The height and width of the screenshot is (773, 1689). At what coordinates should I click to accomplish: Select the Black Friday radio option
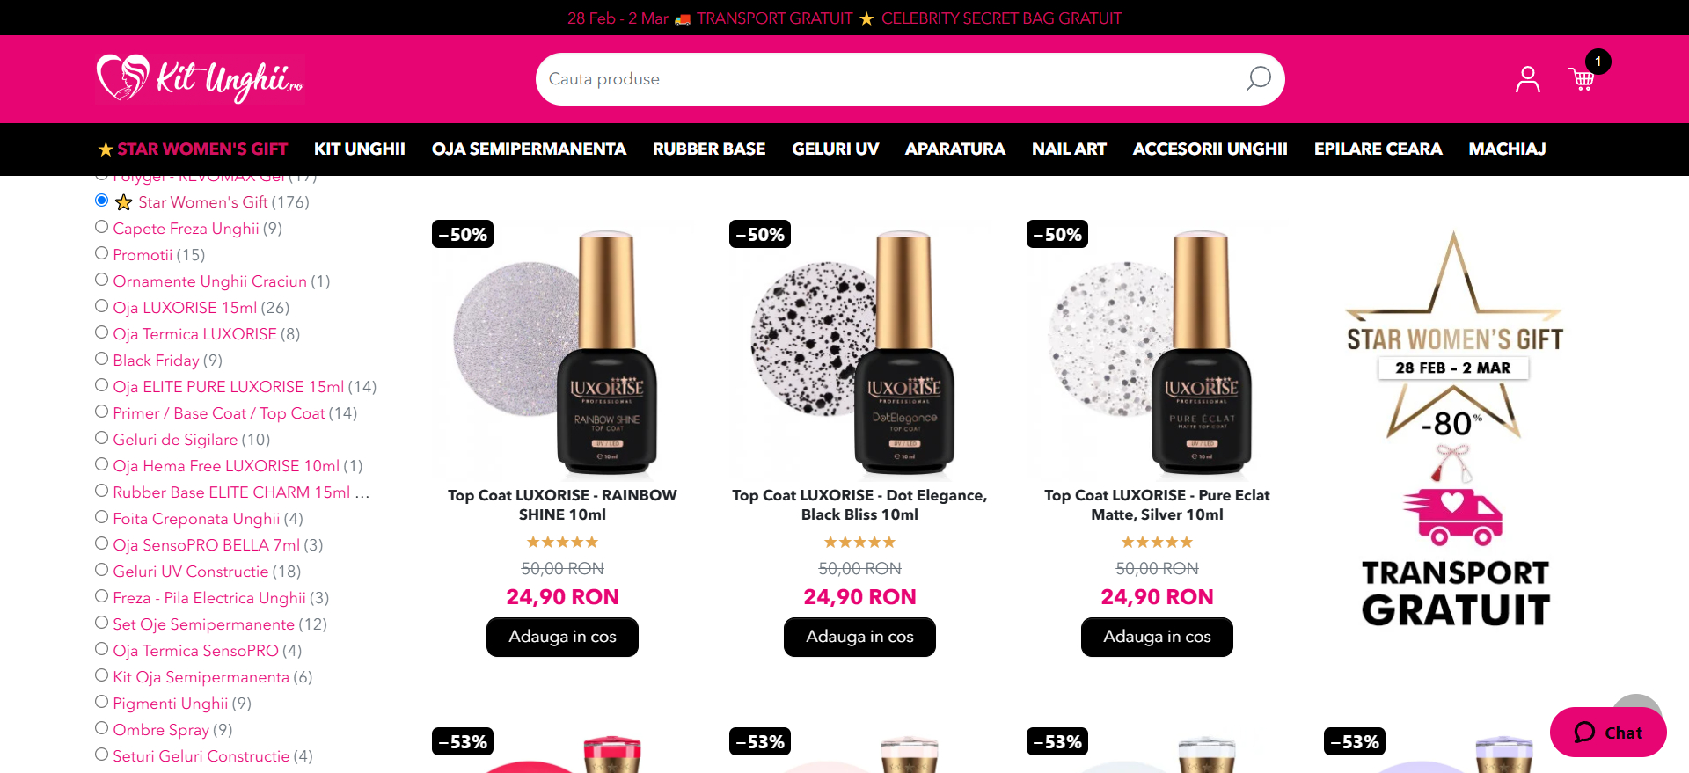pos(102,359)
